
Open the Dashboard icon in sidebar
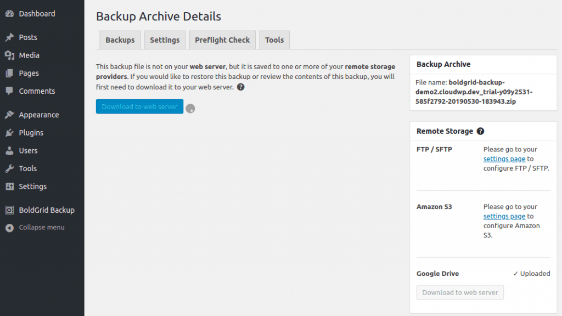click(x=10, y=14)
